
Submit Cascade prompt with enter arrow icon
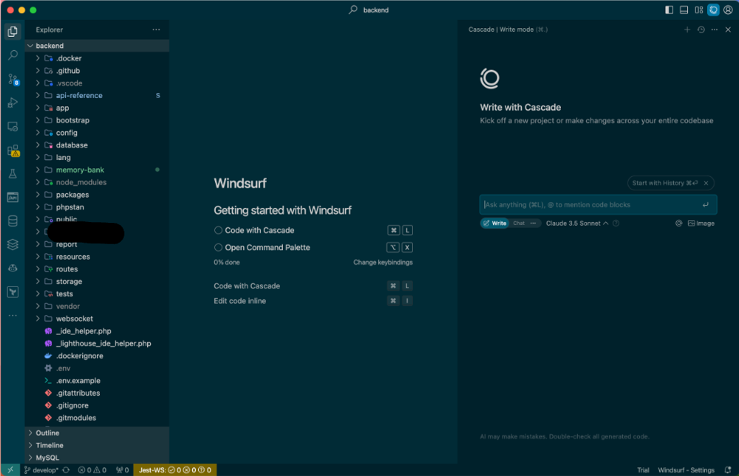click(706, 204)
